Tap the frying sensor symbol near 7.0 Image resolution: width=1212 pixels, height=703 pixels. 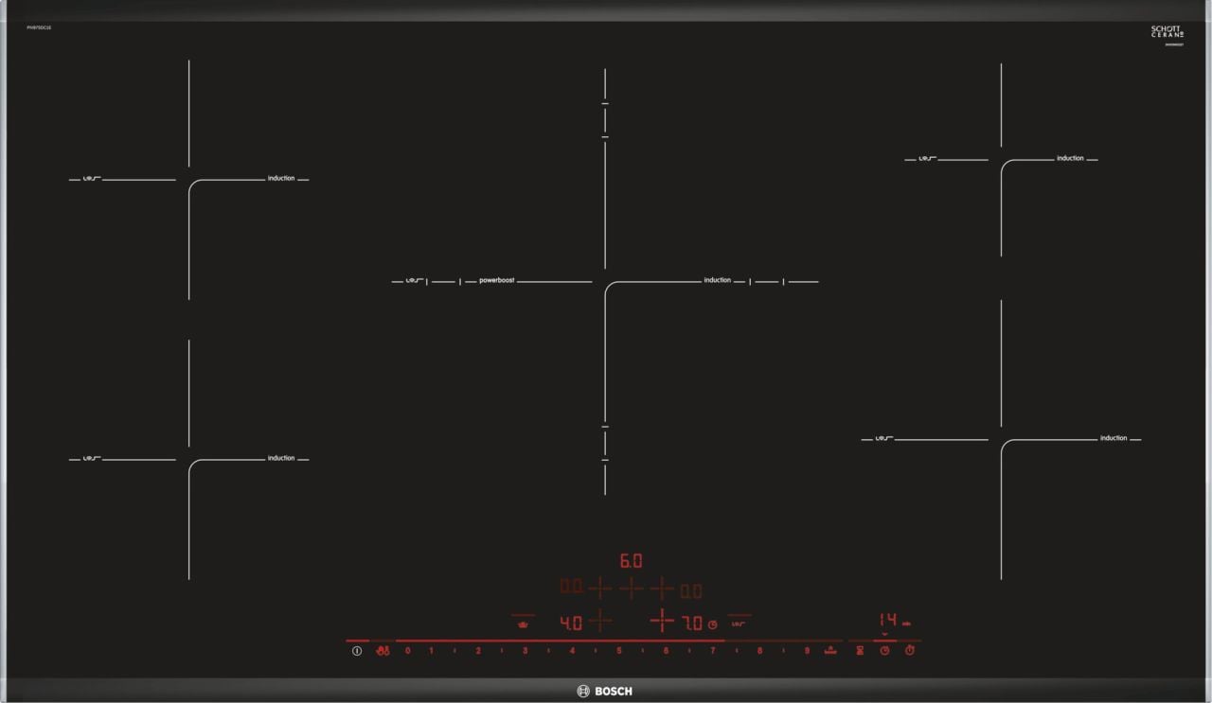tap(740, 624)
